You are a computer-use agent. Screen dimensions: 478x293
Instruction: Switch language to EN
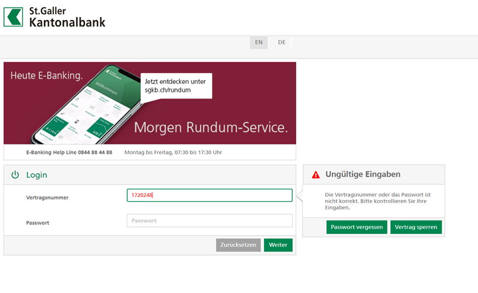point(259,42)
